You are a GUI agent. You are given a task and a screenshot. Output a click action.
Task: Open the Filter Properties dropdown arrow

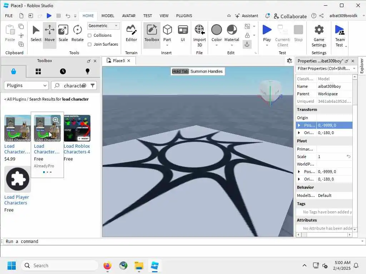click(354, 68)
